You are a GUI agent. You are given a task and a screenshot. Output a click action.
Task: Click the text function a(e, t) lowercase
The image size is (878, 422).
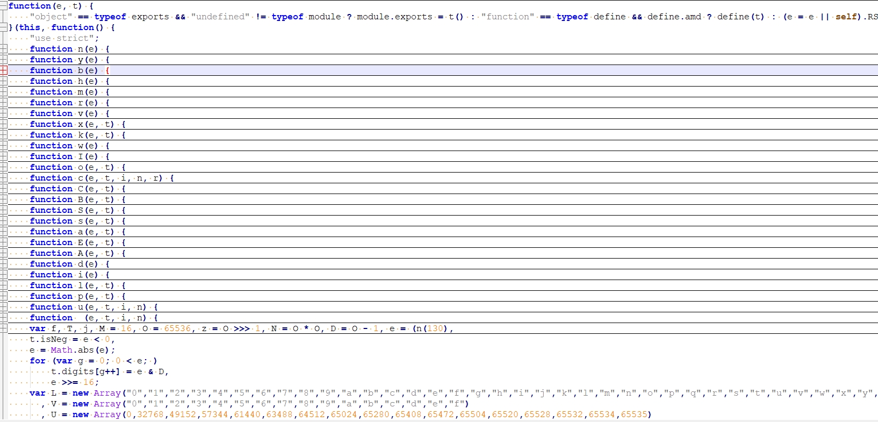click(x=73, y=232)
